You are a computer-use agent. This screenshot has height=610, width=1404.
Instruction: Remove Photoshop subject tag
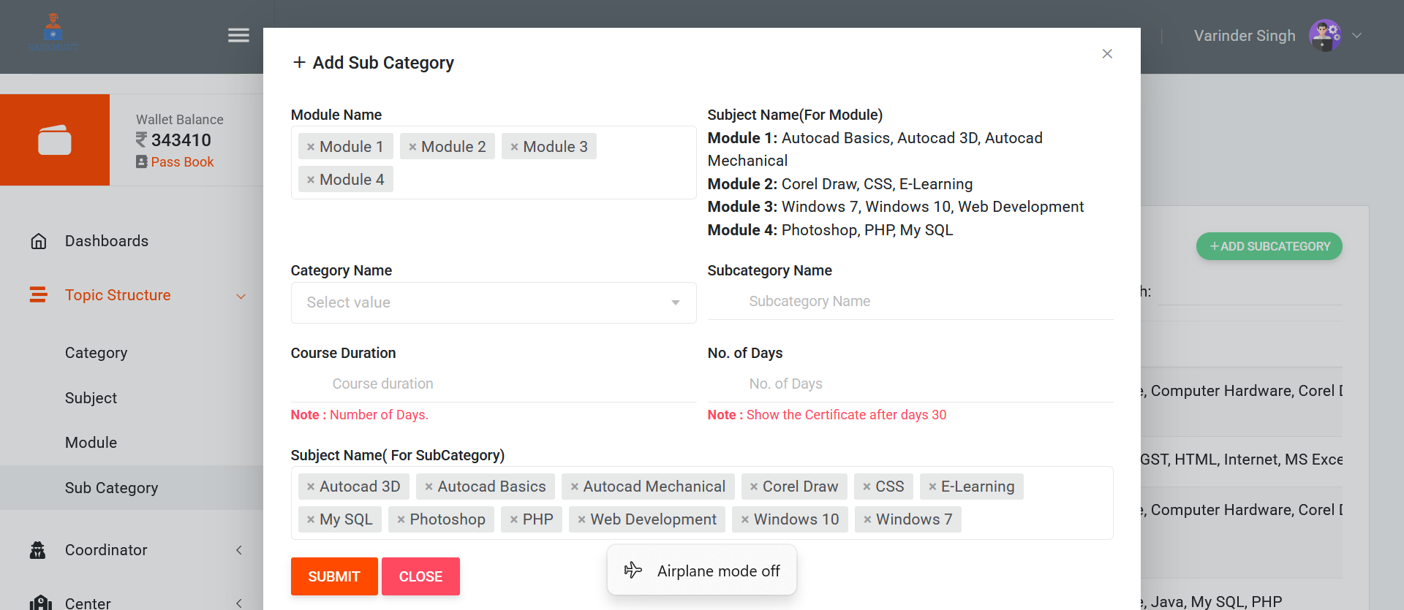(x=401, y=519)
